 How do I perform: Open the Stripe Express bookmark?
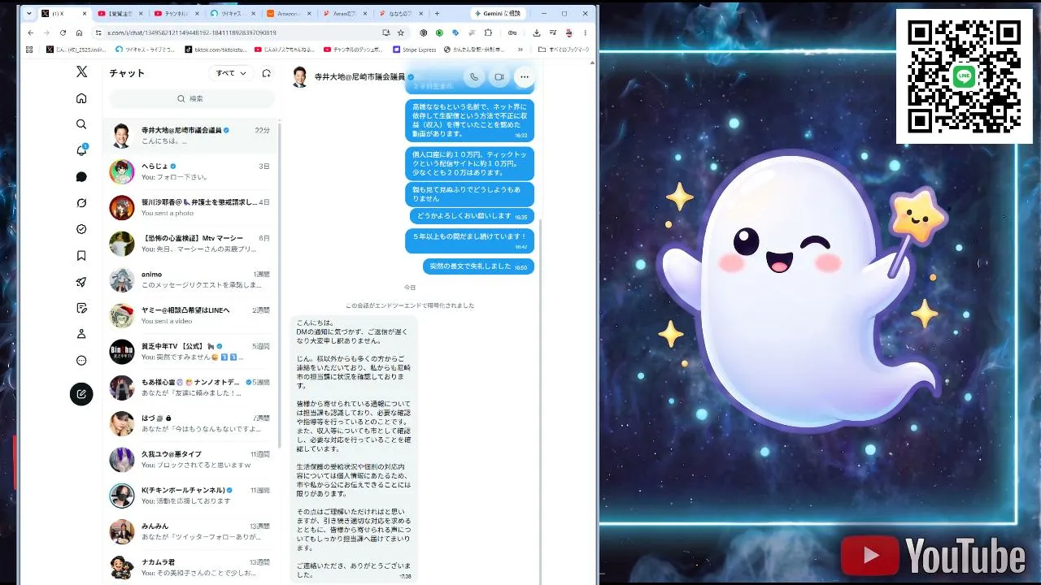[x=415, y=50]
